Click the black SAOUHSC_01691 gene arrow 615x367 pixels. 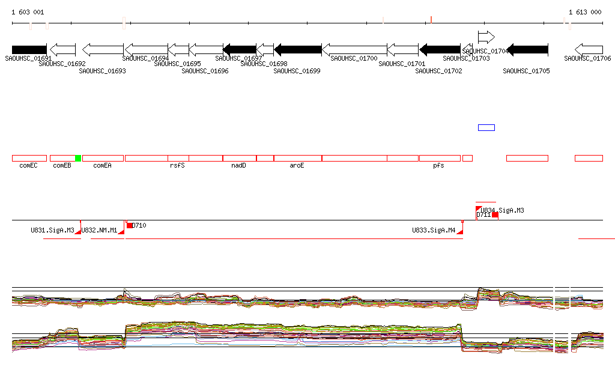[29, 49]
